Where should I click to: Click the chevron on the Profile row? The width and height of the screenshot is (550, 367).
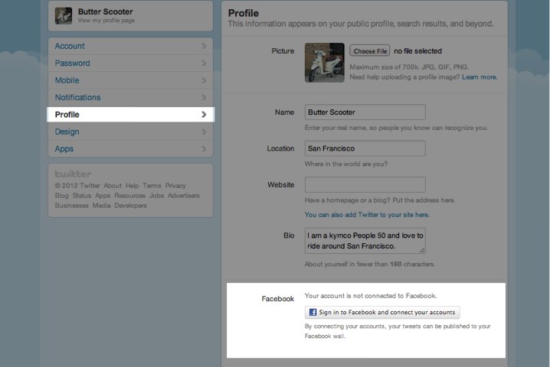204,115
